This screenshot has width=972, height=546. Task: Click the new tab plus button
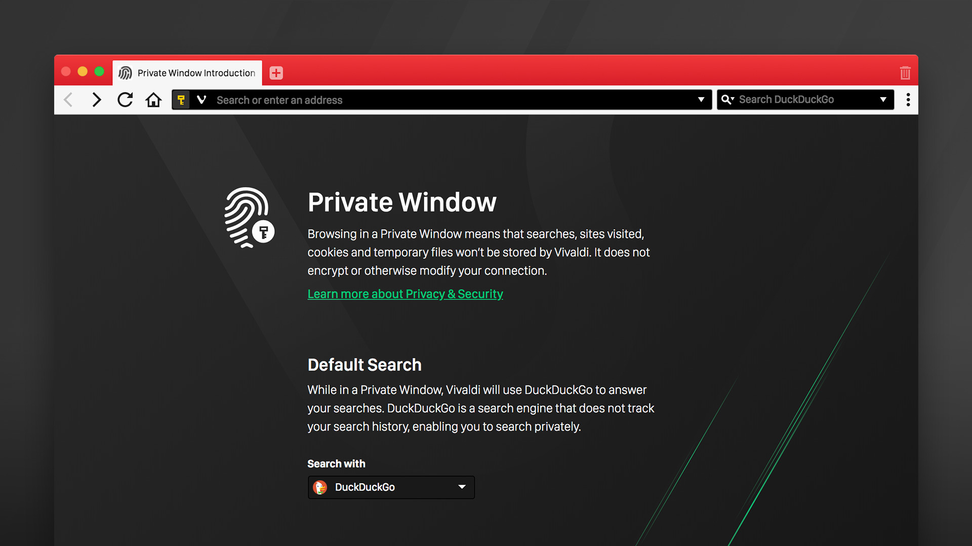[276, 73]
